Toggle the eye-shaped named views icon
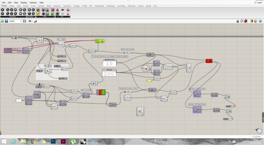 30,21
